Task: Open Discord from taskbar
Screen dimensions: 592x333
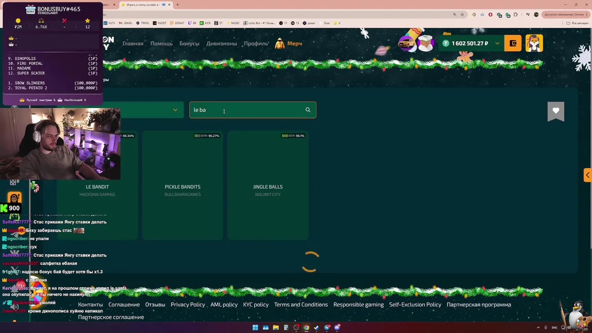Action: [337, 327]
